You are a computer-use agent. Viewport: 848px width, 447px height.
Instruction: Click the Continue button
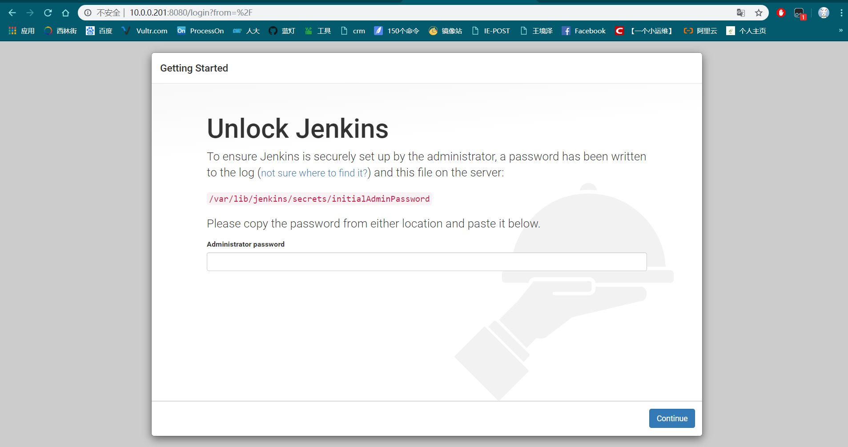click(671, 418)
